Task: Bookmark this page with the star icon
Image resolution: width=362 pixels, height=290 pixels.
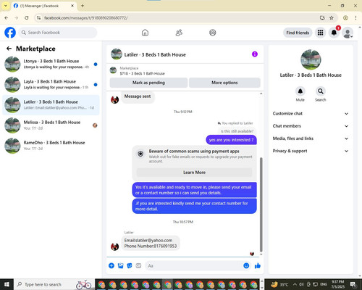Action: (x=332, y=18)
